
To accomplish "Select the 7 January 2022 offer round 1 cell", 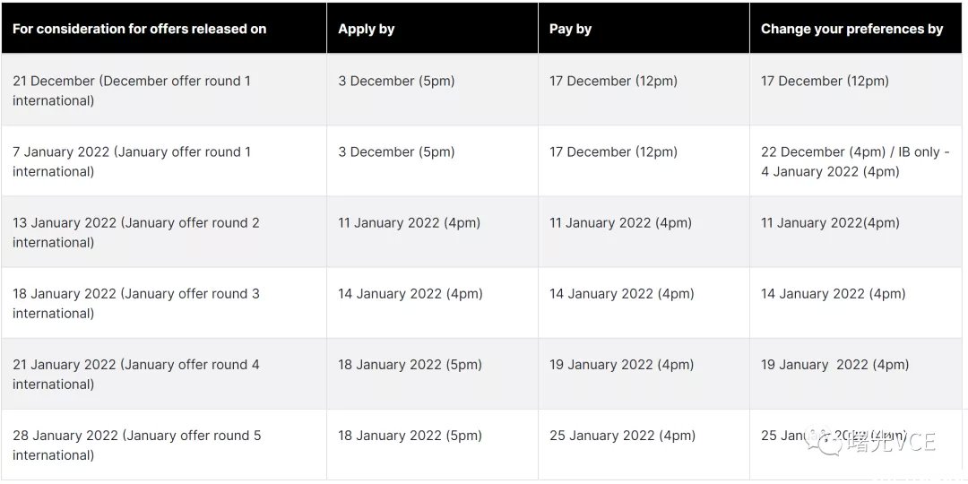I will pyautogui.click(x=164, y=161).
